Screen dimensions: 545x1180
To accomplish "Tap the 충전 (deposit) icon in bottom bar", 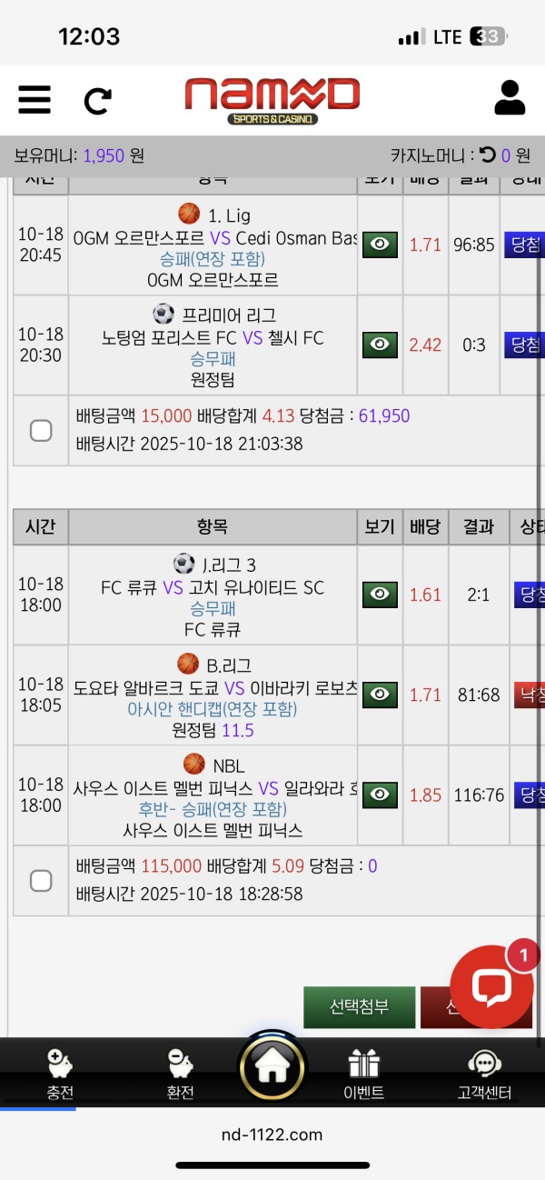I will click(59, 1068).
